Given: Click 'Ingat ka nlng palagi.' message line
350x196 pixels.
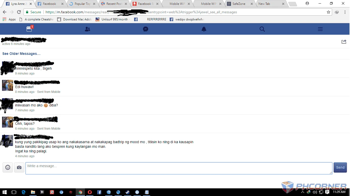Looking at the screenshot, I should point(31,151).
